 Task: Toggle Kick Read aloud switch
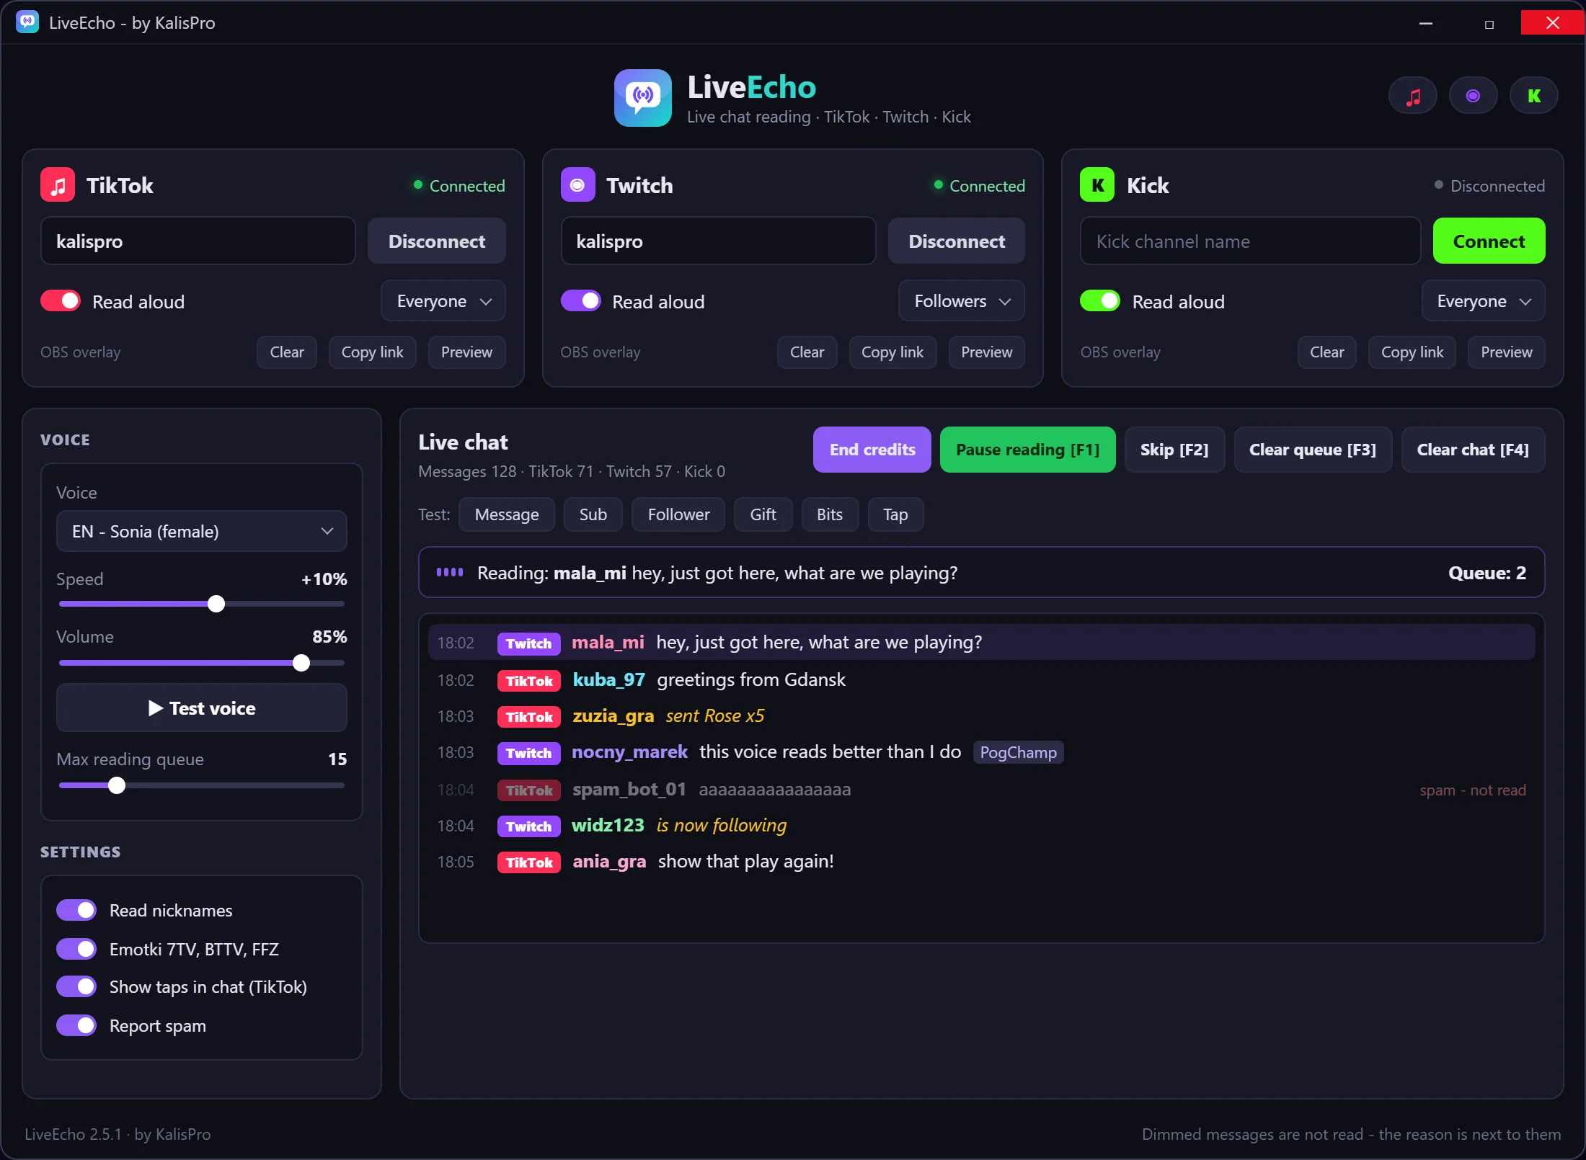pyautogui.click(x=1100, y=301)
